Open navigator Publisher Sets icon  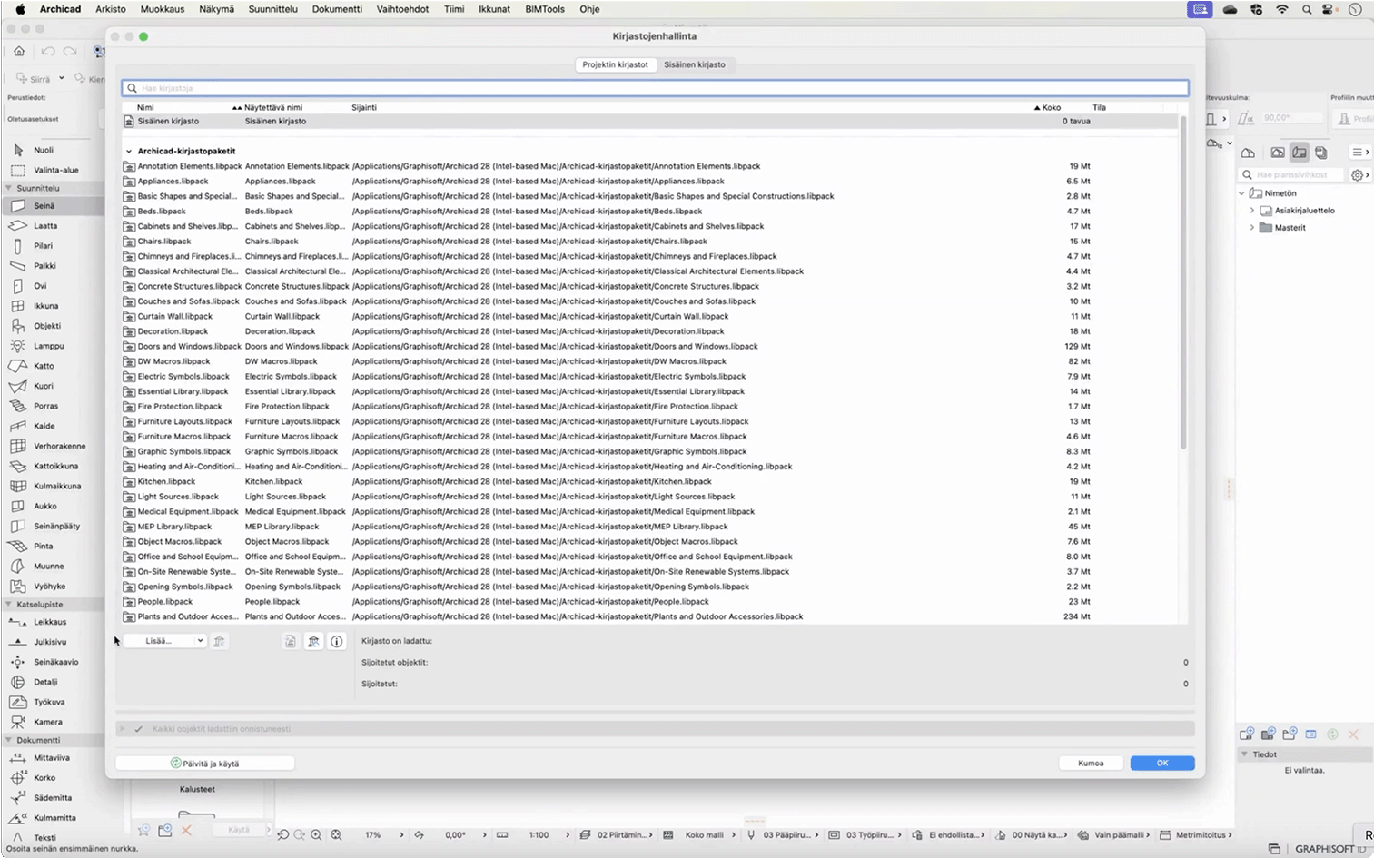[1321, 153]
